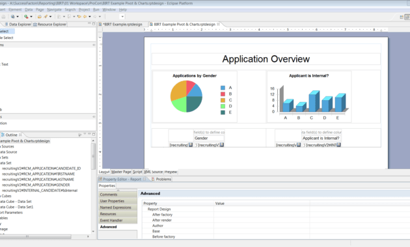Image resolution: width=410 pixels, height=247 pixels.
Task: Select recruitingV2#RCM_APPLICATION#GENDER in outline
Action: (36, 185)
